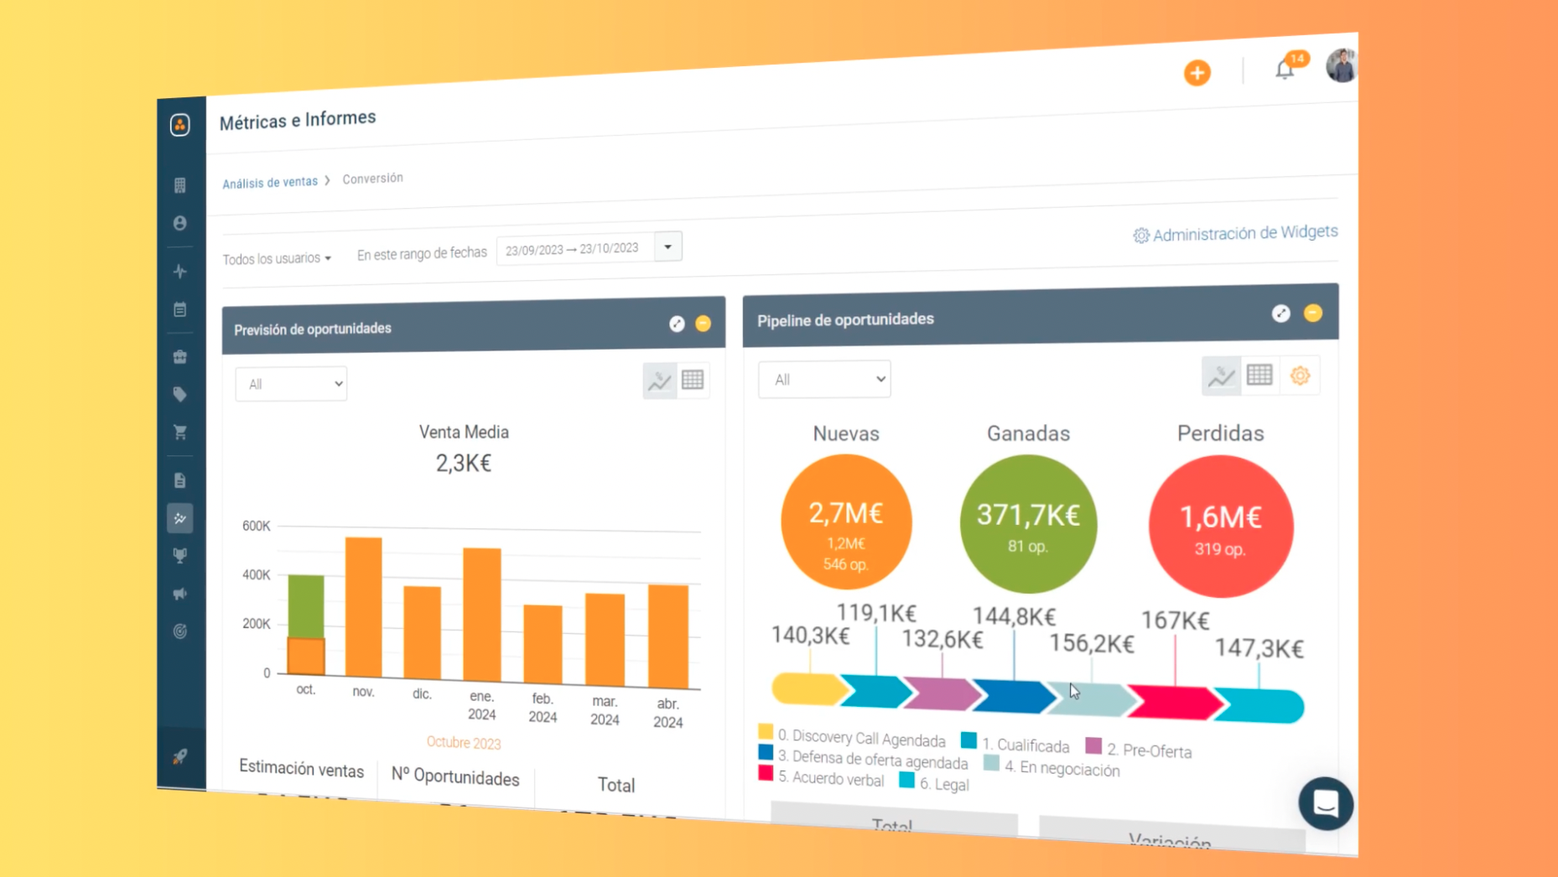Open the target icon in sidebar

click(x=179, y=631)
